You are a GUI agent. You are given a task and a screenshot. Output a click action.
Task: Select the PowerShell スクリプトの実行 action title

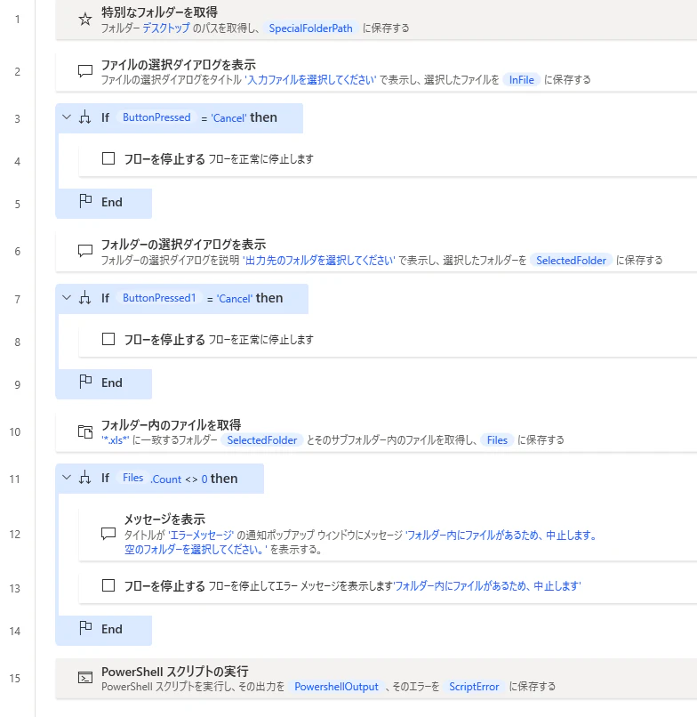coord(175,672)
